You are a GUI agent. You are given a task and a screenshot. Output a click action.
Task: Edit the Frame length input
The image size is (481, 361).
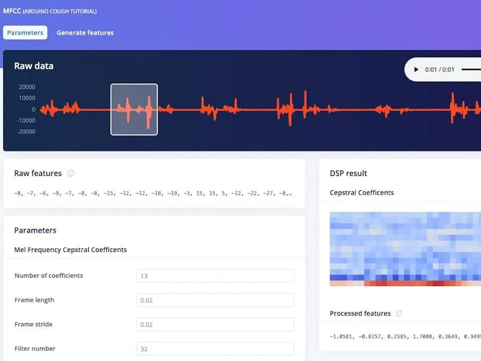(215, 300)
